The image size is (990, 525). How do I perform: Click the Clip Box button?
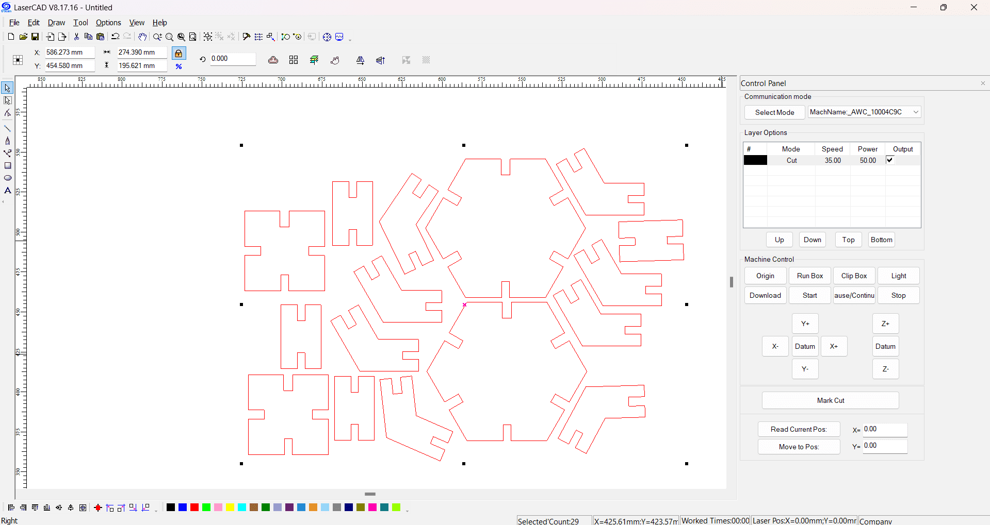click(x=854, y=276)
